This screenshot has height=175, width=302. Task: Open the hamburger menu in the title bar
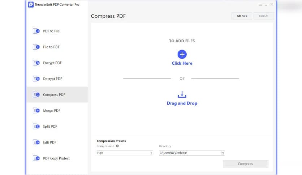pos(260,4)
